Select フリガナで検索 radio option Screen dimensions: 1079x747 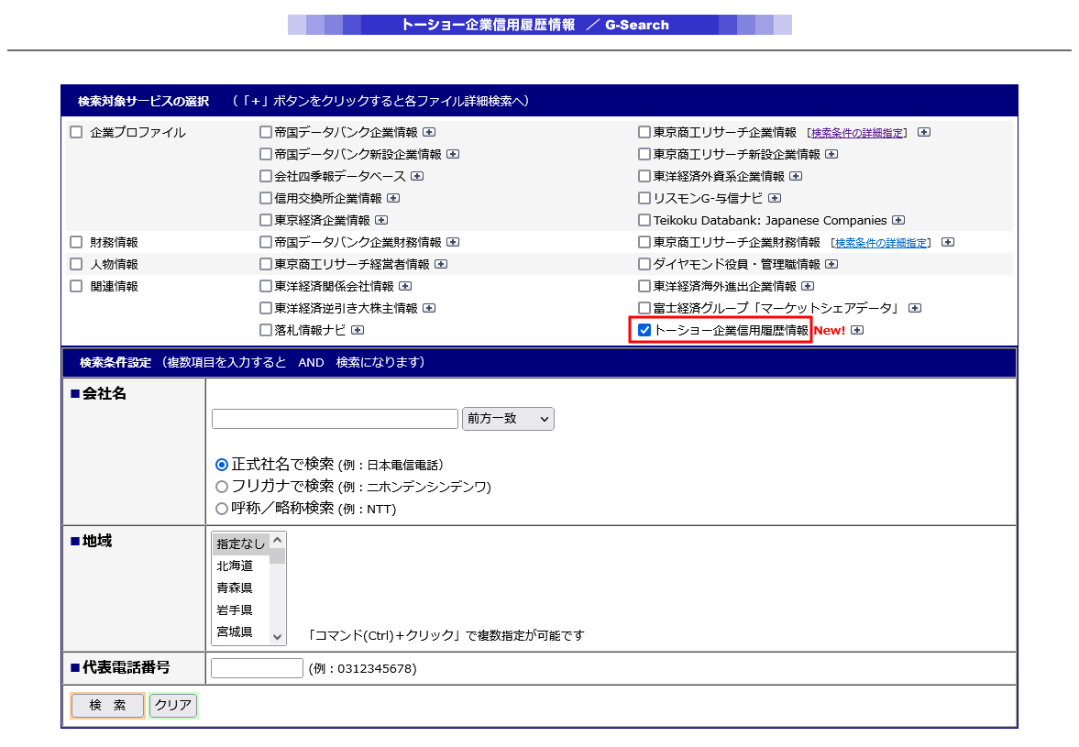222,487
